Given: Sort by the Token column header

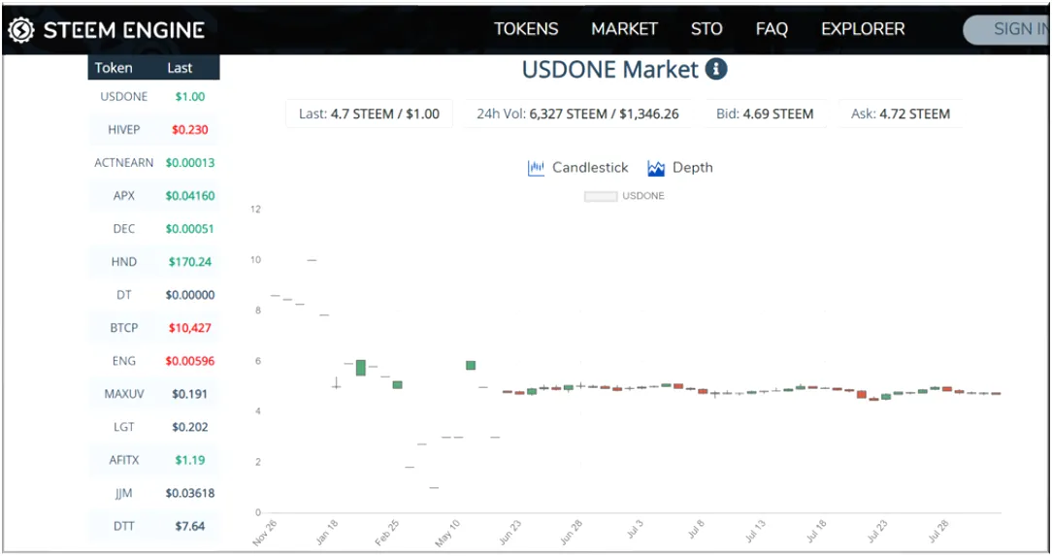Looking at the screenshot, I should (114, 68).
